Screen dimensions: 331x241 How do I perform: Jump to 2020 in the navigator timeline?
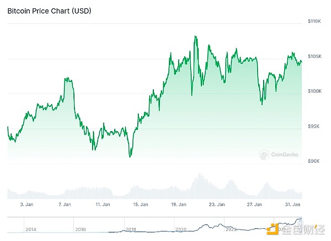(181, 229)
